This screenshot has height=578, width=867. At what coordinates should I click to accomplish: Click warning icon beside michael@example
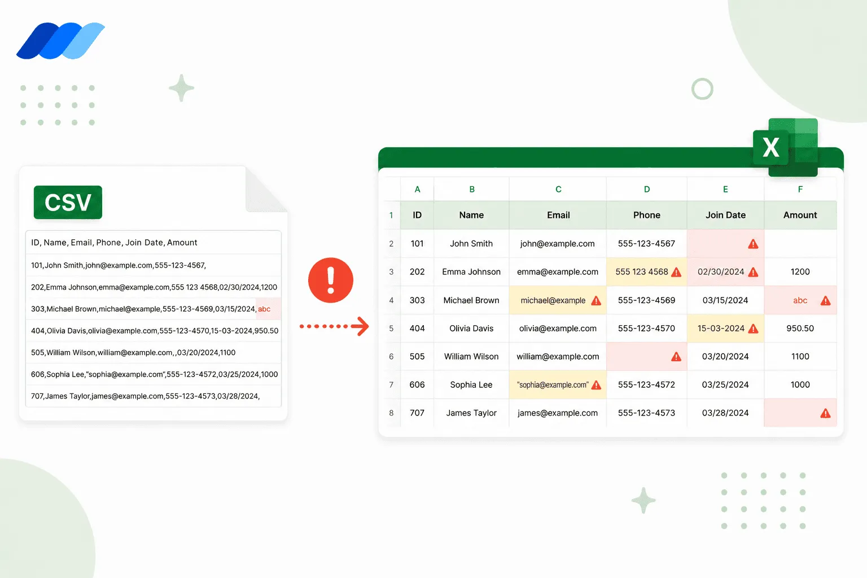coord(596,301)
